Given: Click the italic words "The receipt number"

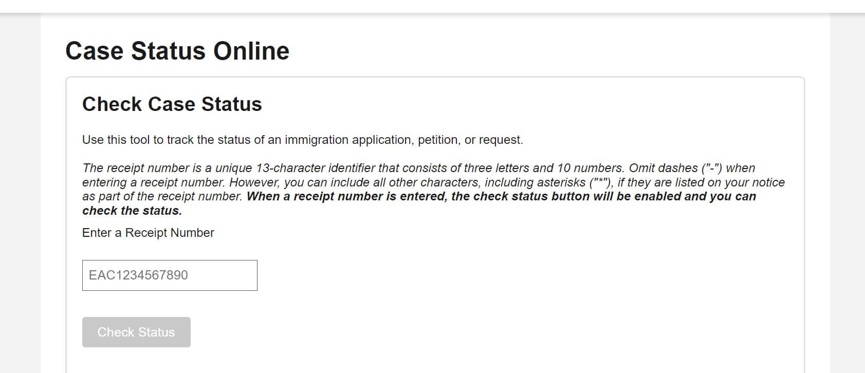Looking at the screenshot, I should tap(129, 168).
